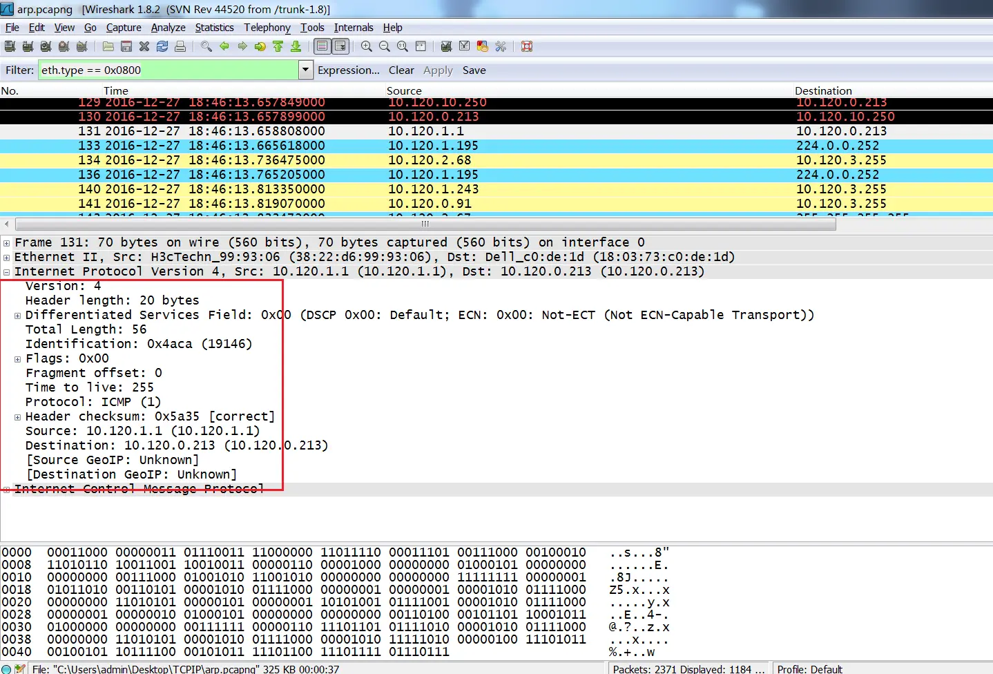The width and height of the screenshot is (993, 674).
Task: Collapse the Internet Protocol Version 4 node
Action: coord(6,272)
